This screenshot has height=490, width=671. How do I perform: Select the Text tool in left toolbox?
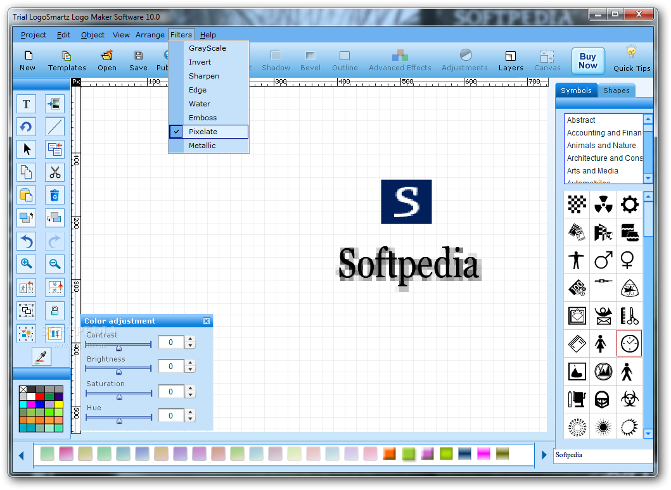pyautogui.click(x=26, y=104)
